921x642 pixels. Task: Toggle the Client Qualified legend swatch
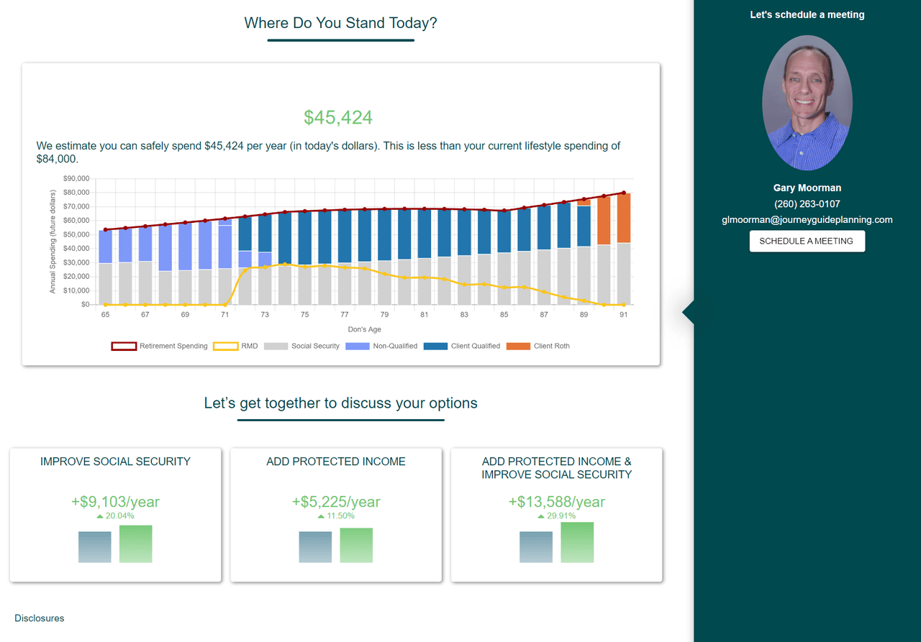click(x=436, y=346)
